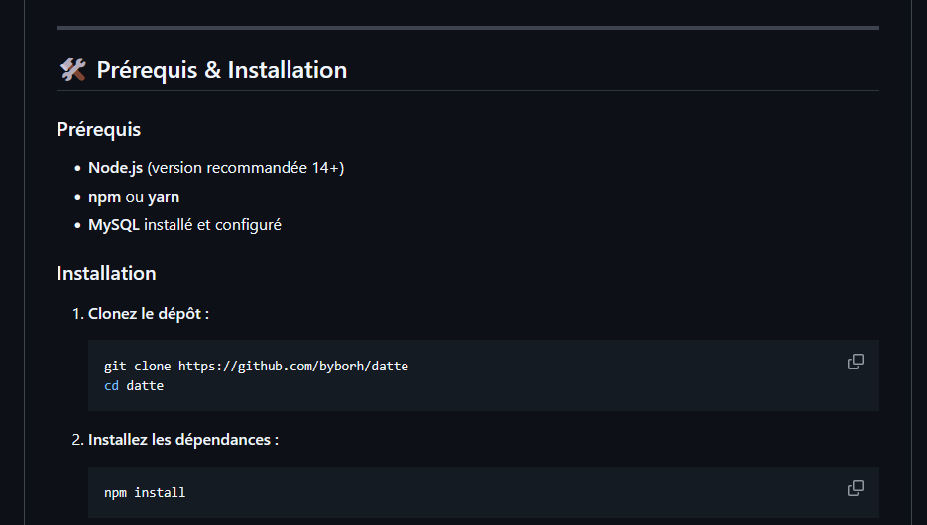927x525 pixels.
Task: Click the bold MySQL list item
Action: coord(114,225)
